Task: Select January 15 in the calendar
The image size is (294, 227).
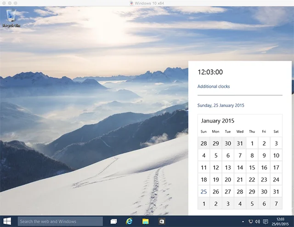Action: (252, 168)
